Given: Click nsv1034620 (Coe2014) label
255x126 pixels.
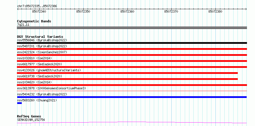Looking at the screenshot, I should [x=34, y=82].
